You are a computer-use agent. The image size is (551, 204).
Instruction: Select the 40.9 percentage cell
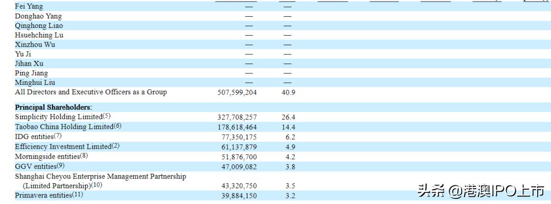(x=288, y=93)
